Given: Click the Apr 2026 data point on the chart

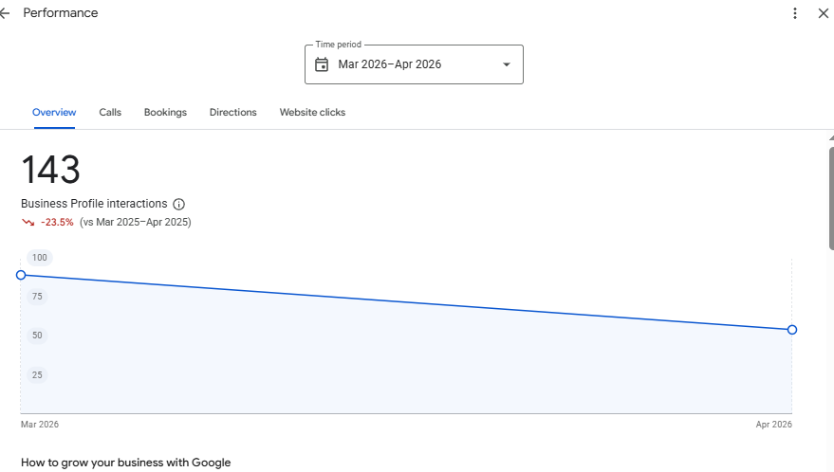Looking at the screenshot, I should 792,330.
